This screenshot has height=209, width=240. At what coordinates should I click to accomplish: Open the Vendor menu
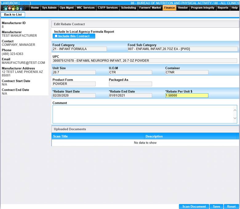(183, 8)
